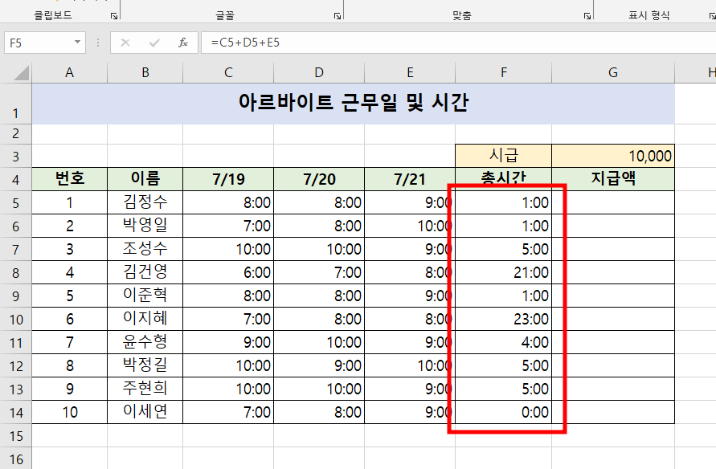This screenshot has width=716, height=469.
Task: Click the 시급 label cell
Action: tap(504, 156)
